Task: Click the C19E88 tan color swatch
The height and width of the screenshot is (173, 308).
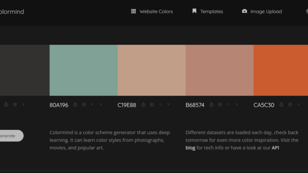Action: [152, 70]
